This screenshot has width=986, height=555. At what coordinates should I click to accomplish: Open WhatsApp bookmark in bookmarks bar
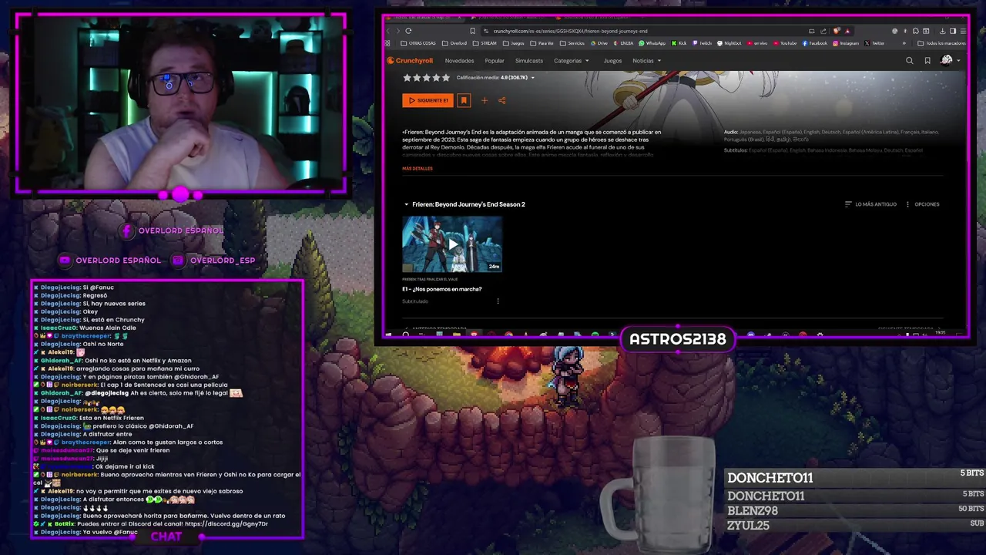[652, 43]
